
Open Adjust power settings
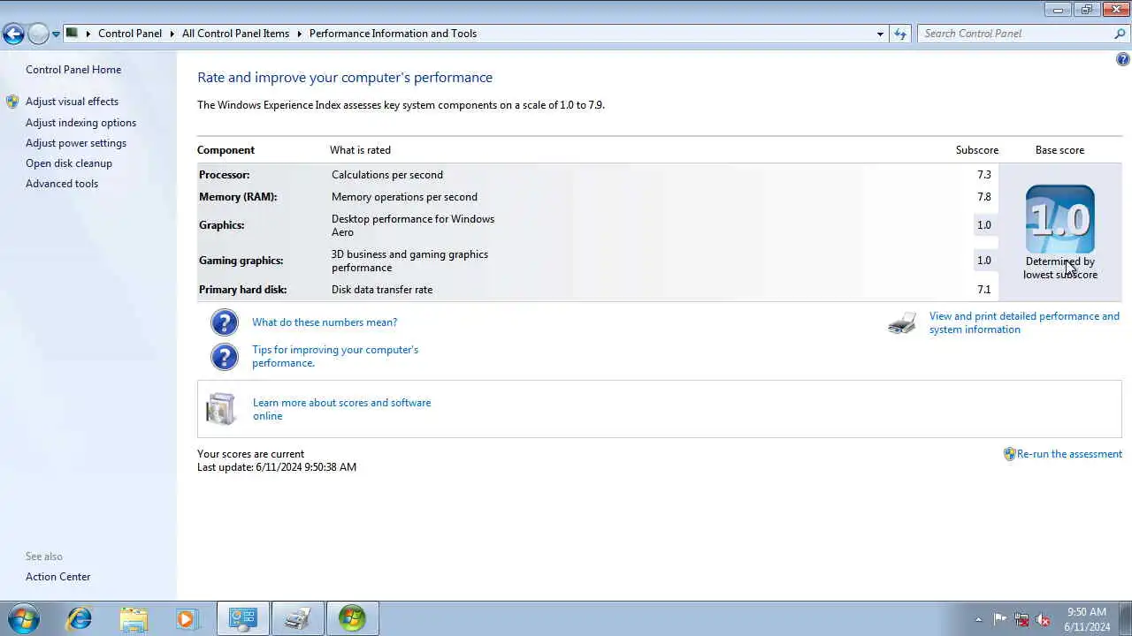pyautogui.click(x=76, y=143)
